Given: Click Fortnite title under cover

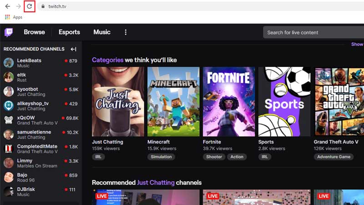Looking at the screenshot, I should tap(212, 142).
